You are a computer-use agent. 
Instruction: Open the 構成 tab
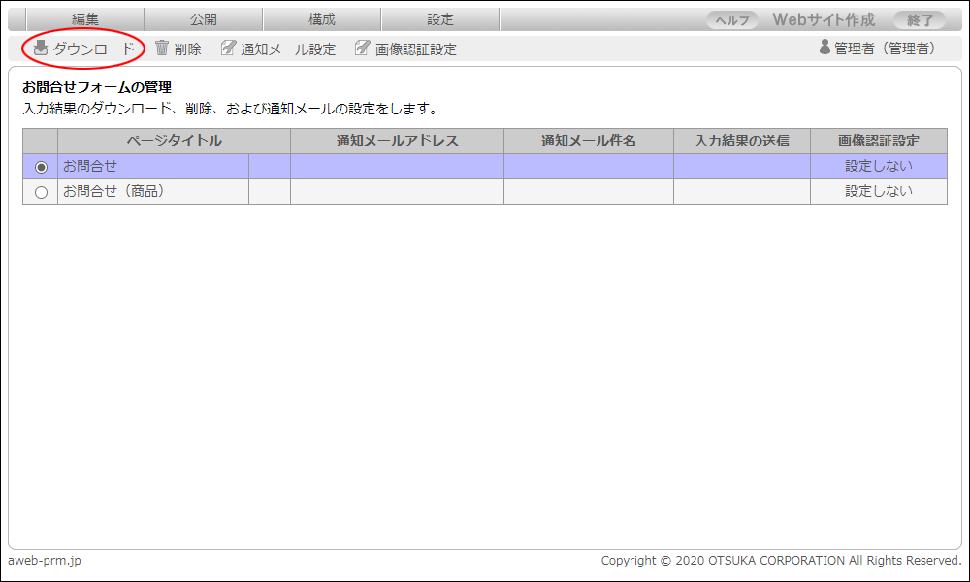coord(322,19)
